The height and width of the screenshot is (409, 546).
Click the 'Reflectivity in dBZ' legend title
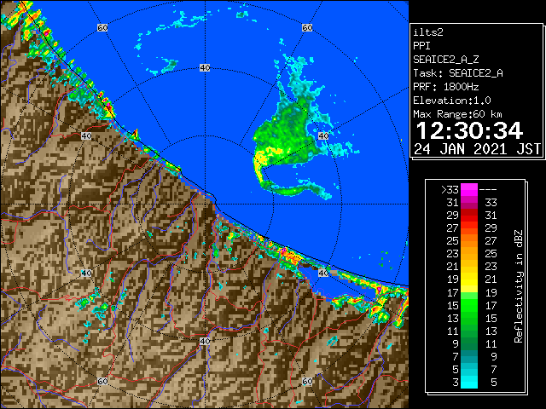(x=519, y=286)
